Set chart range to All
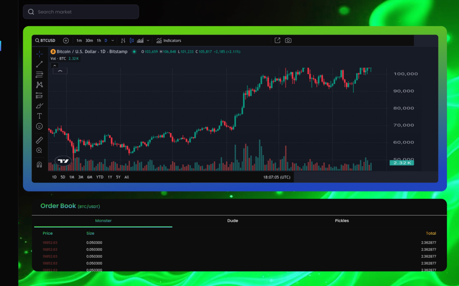The image size is (459, 286). (127, 177)
